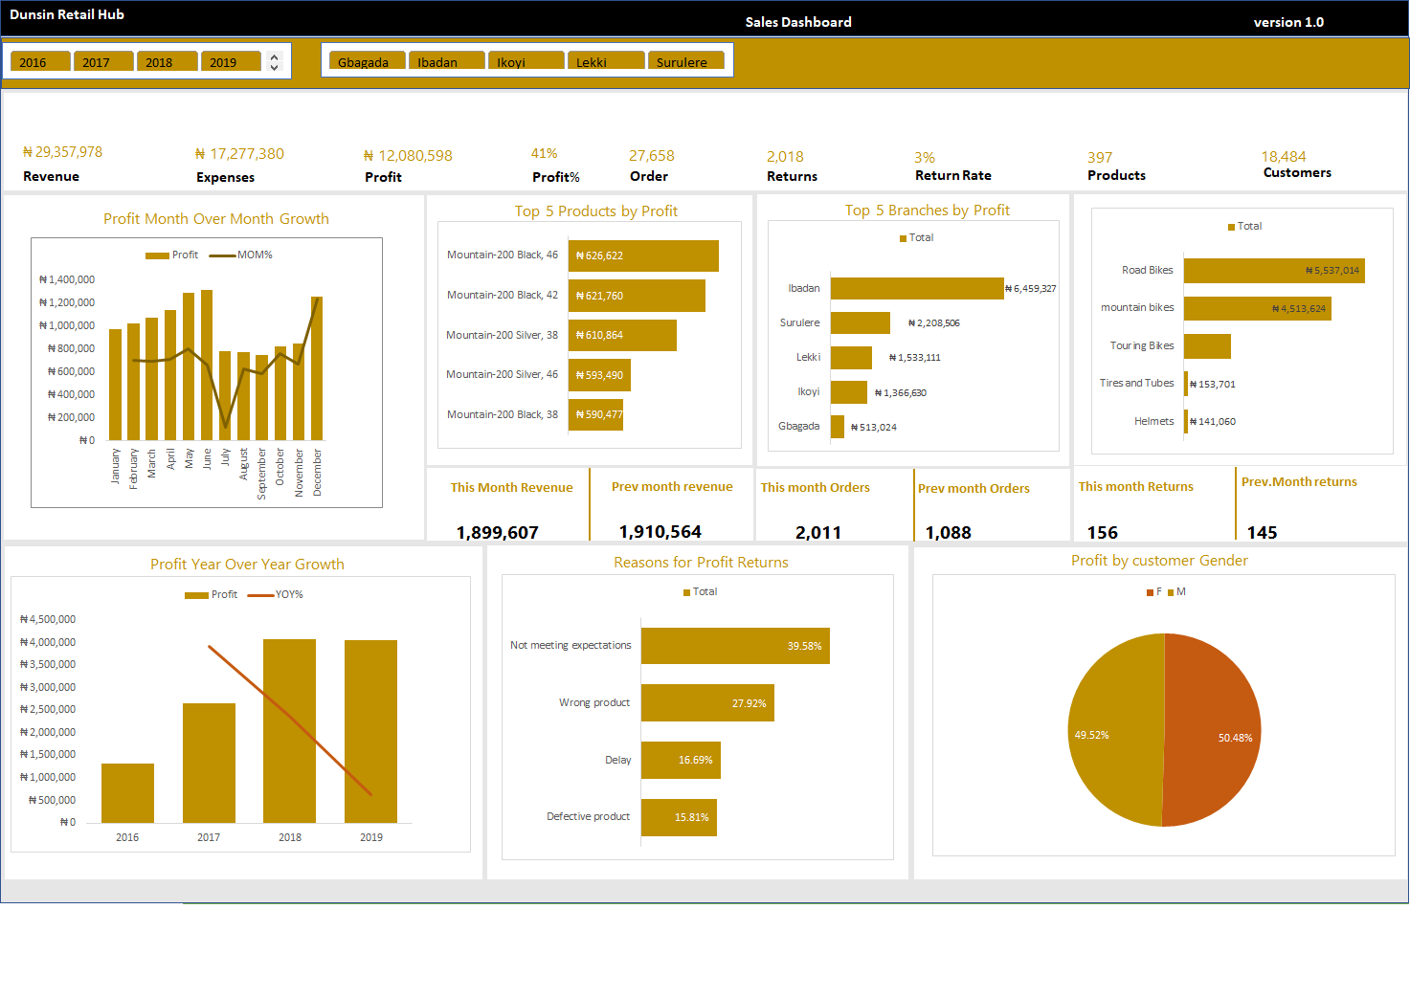Click the YOY% legend line marker

260,595
